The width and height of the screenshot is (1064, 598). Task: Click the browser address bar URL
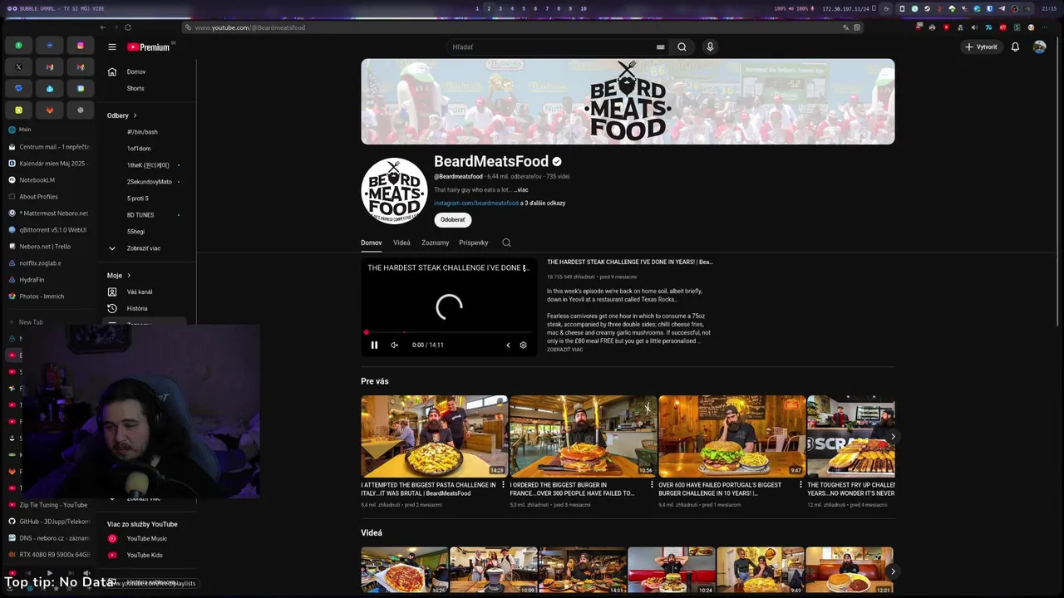250,27
